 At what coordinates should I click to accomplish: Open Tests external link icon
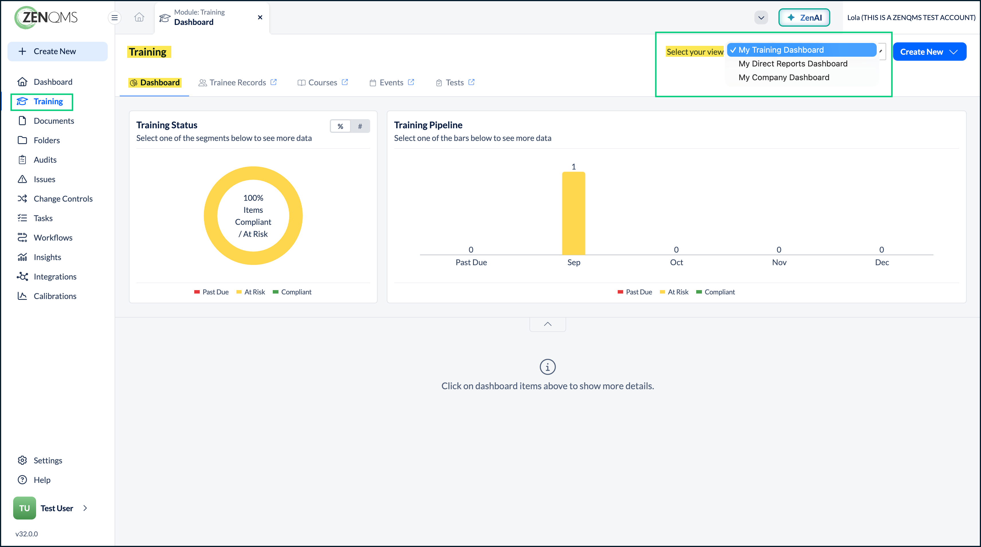coord(472,82)
